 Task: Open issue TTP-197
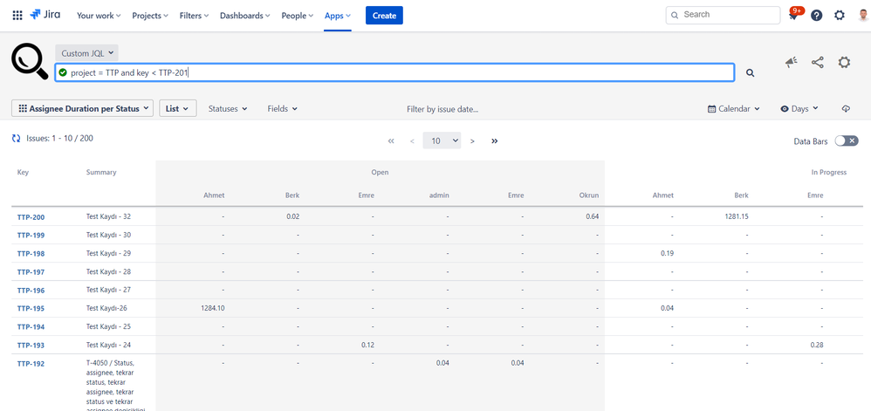31,272
